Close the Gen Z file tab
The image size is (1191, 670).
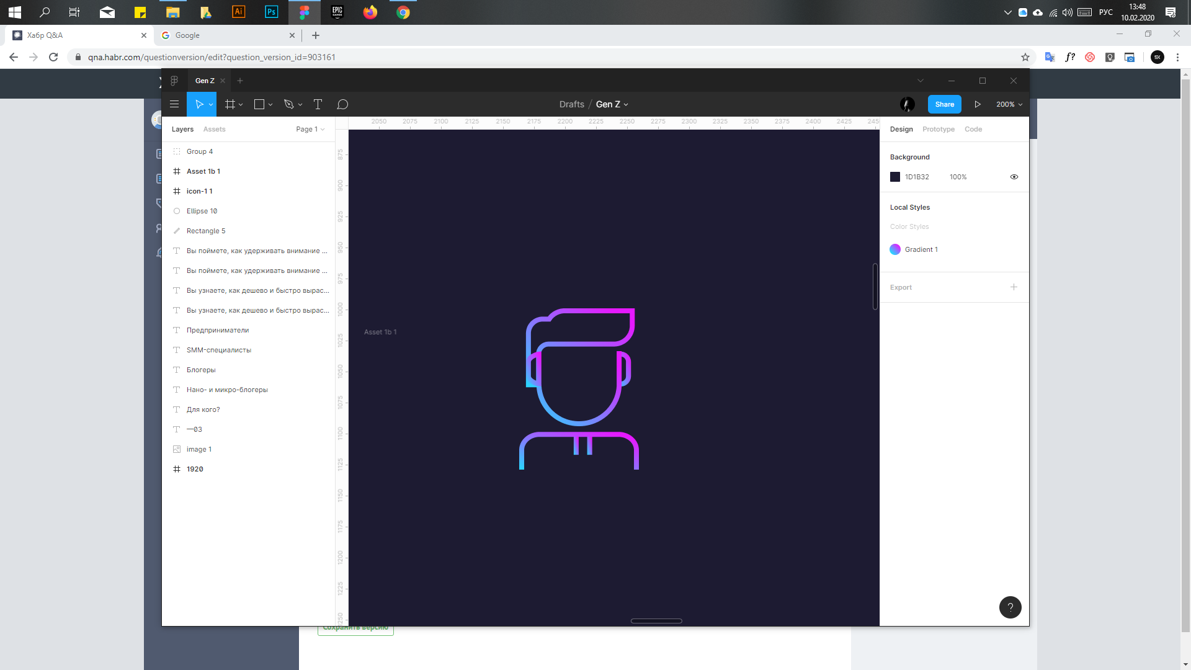(x=223, y=81)
